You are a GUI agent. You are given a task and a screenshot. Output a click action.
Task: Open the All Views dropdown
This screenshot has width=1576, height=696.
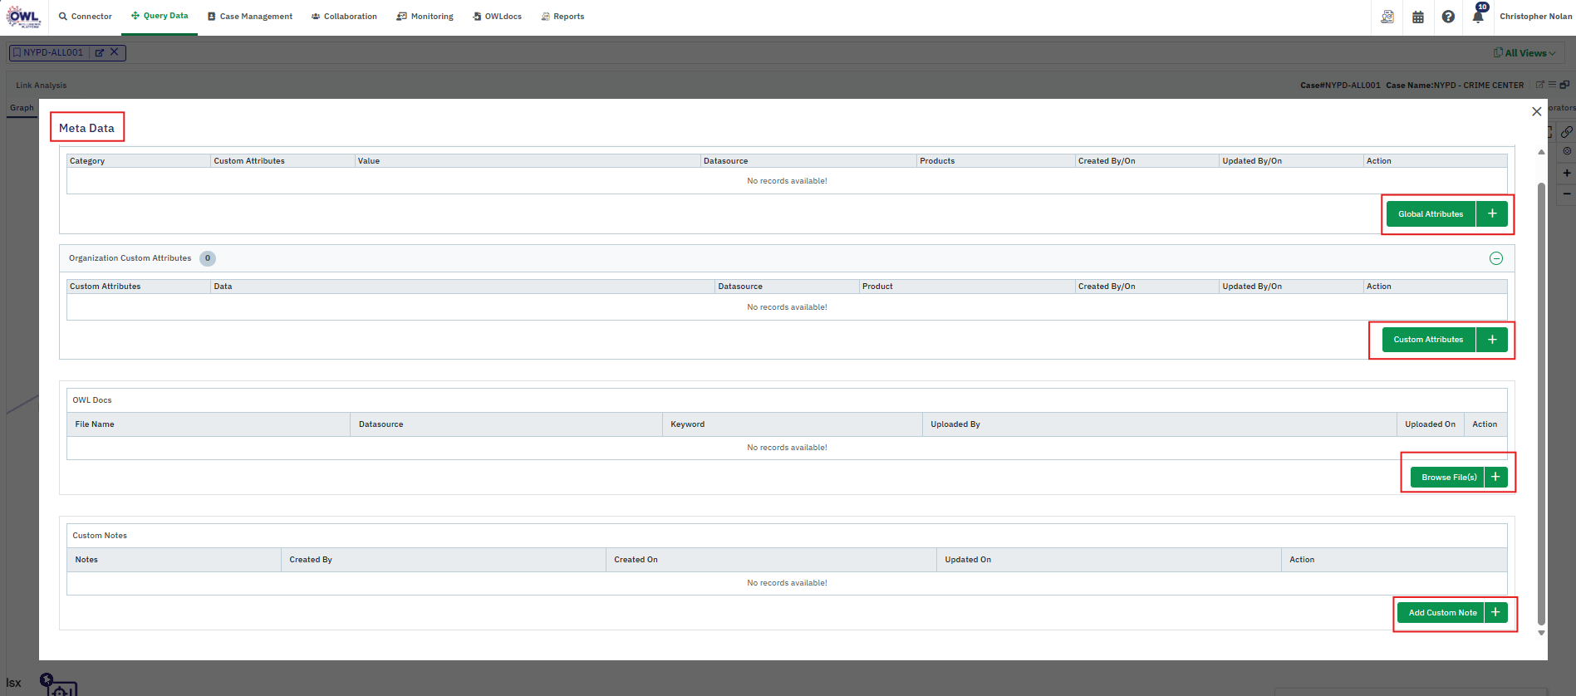pyautogui.click(x=1524, y=53)
